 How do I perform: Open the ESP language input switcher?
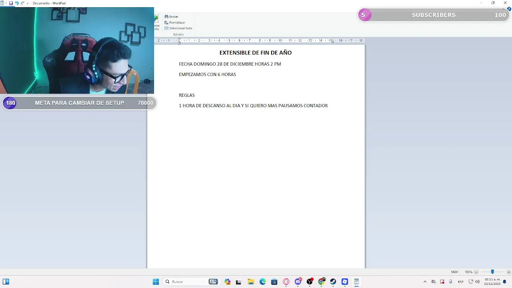coord(461,282)
